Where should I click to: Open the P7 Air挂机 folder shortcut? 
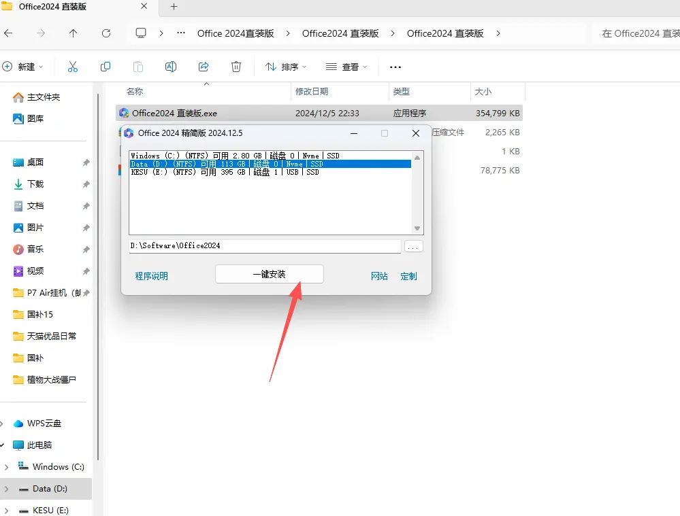pos(47,293)
